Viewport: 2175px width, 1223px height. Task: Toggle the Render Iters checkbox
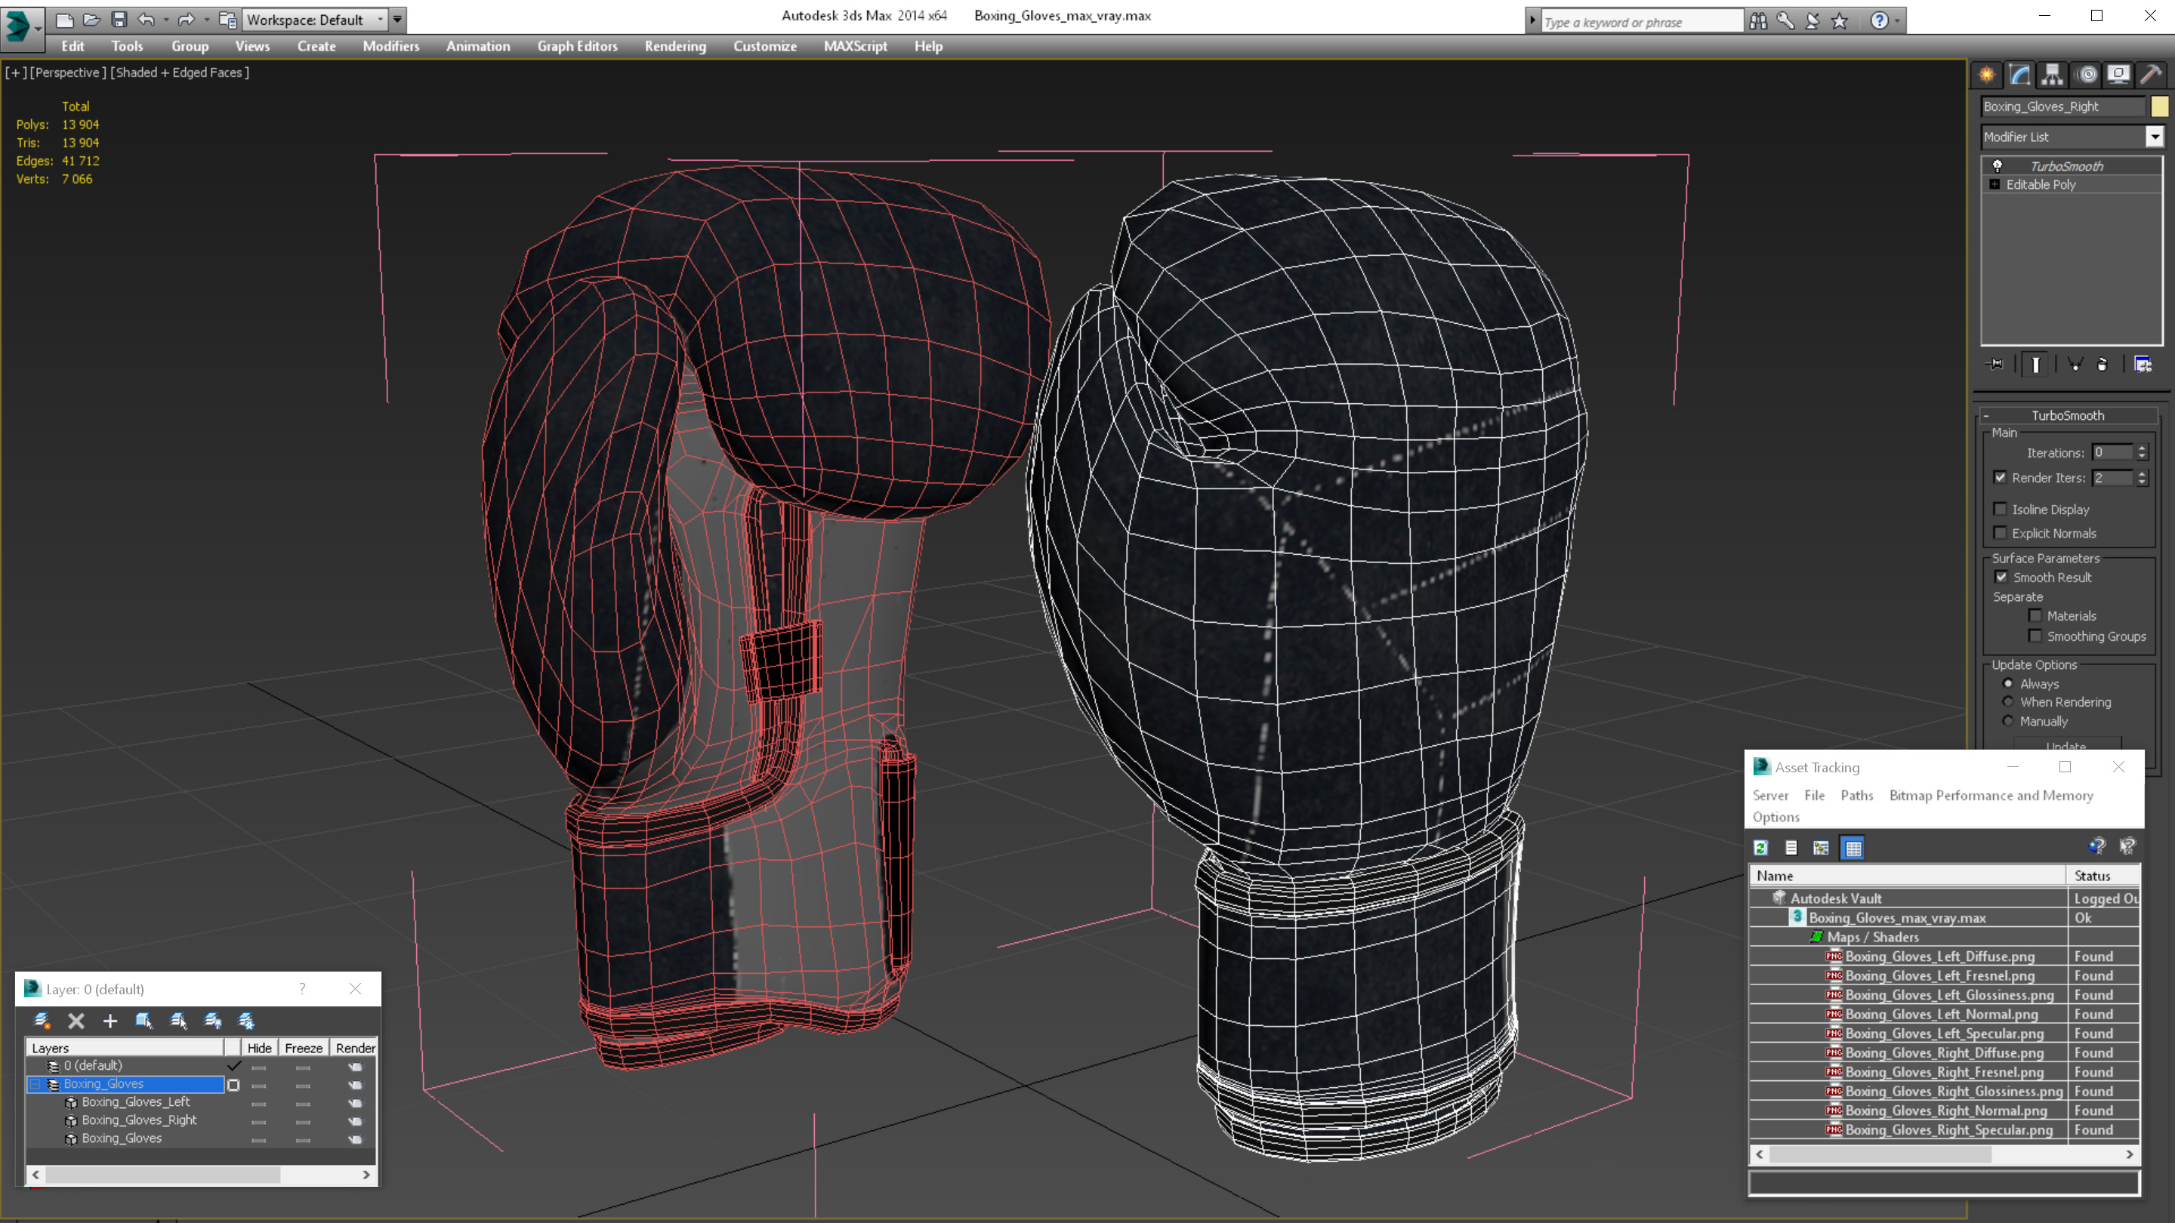[x=1999, y=477]
